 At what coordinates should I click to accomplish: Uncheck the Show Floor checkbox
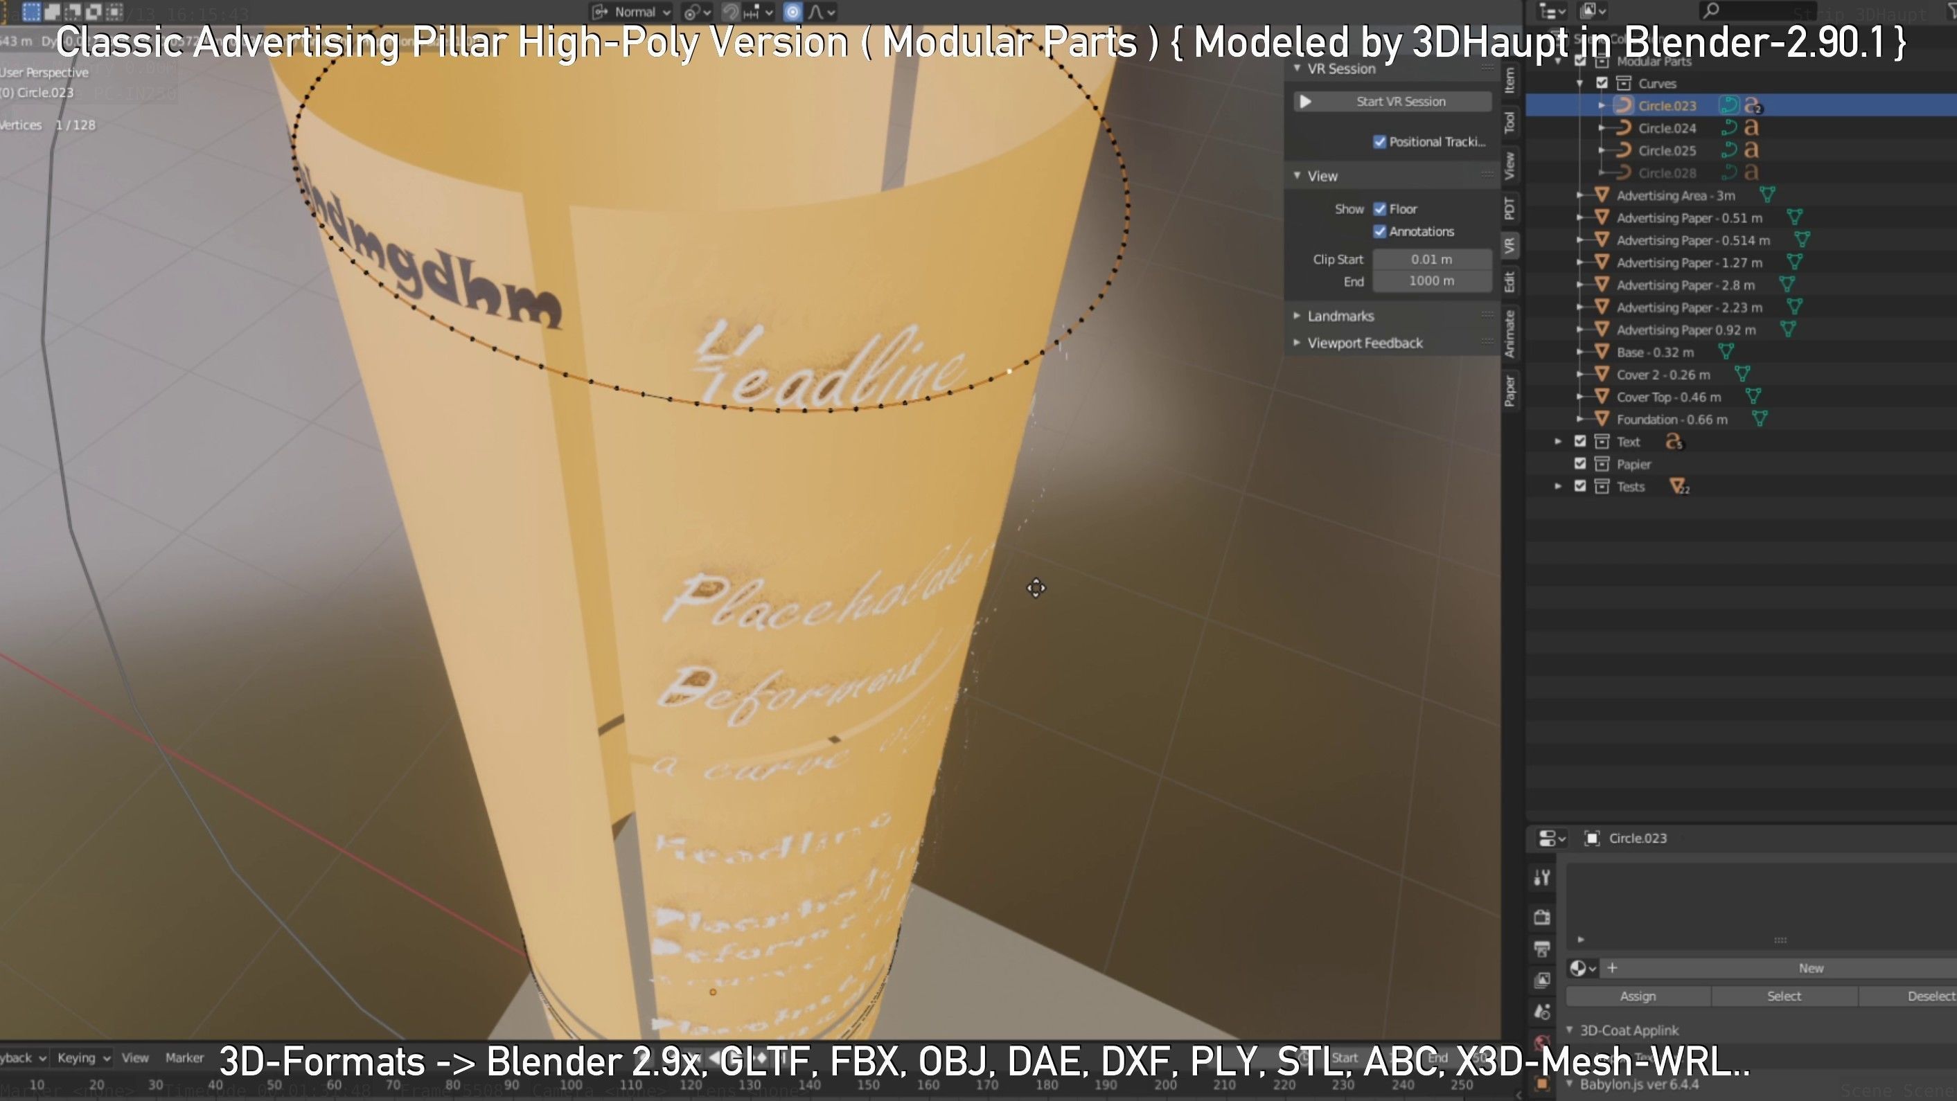[x=1380, y=209]
